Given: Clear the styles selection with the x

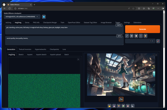Looking at the screenshot, I should click(x=150, y=41).
